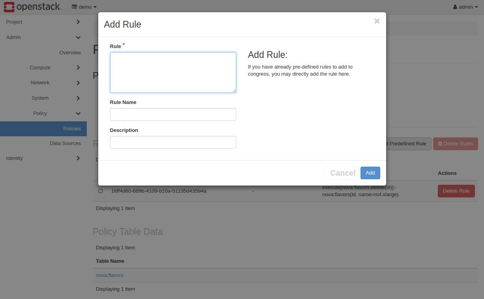Image resolution: width=484 pixels, height=299 pixels.
Task: Focus the Rule text area
Action: (x=173, y=72)
